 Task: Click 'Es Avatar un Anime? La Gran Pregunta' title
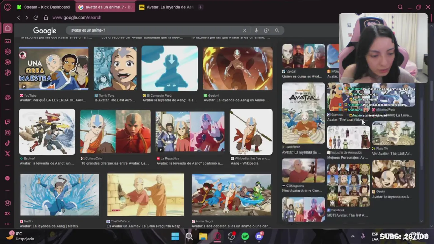pyautogui.click(x=145, y=226)
